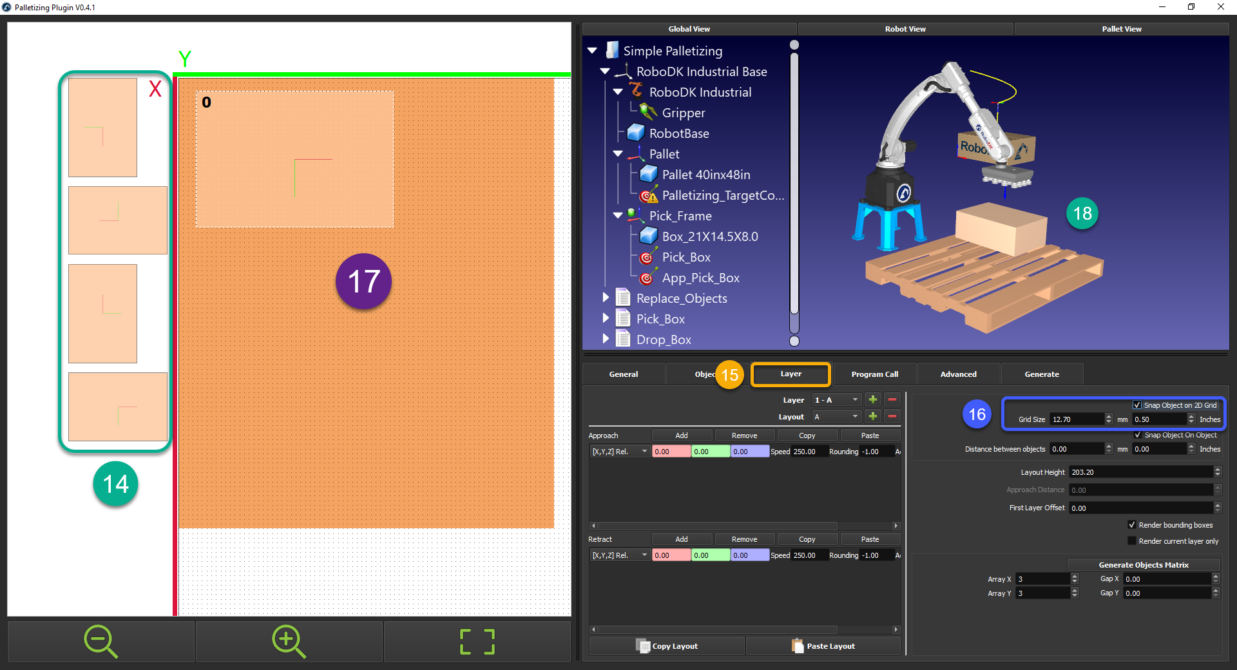Open the Generate tab
The image size is (1237, 670).
coord(1041,374)
